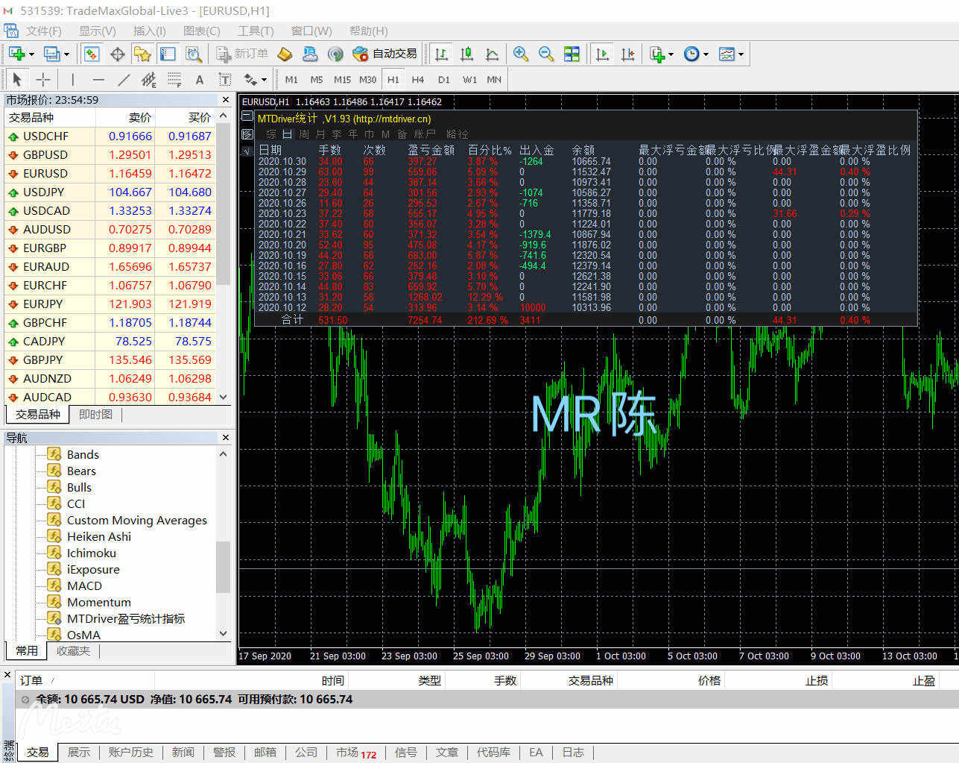Select the 月 tab in MTDriver panel
The height and width of the screenshot is (763, 959).
point(320,134)
